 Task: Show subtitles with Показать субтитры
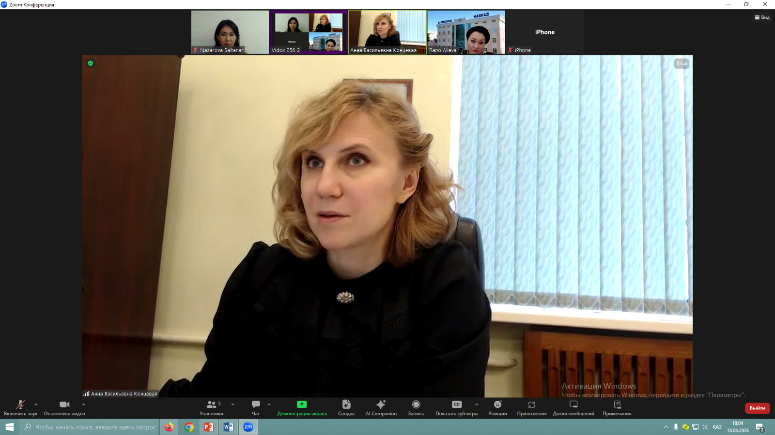tap(456, 407)
